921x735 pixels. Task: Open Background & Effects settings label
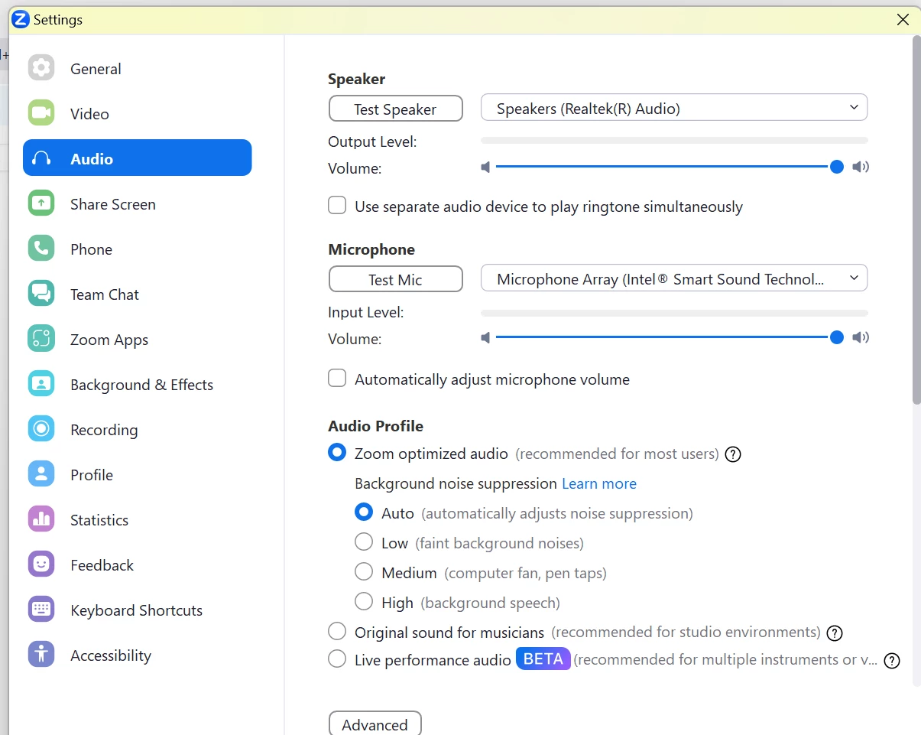point(141,385)
